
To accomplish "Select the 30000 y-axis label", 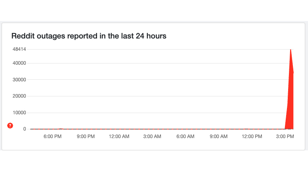I will pos(19,80).
